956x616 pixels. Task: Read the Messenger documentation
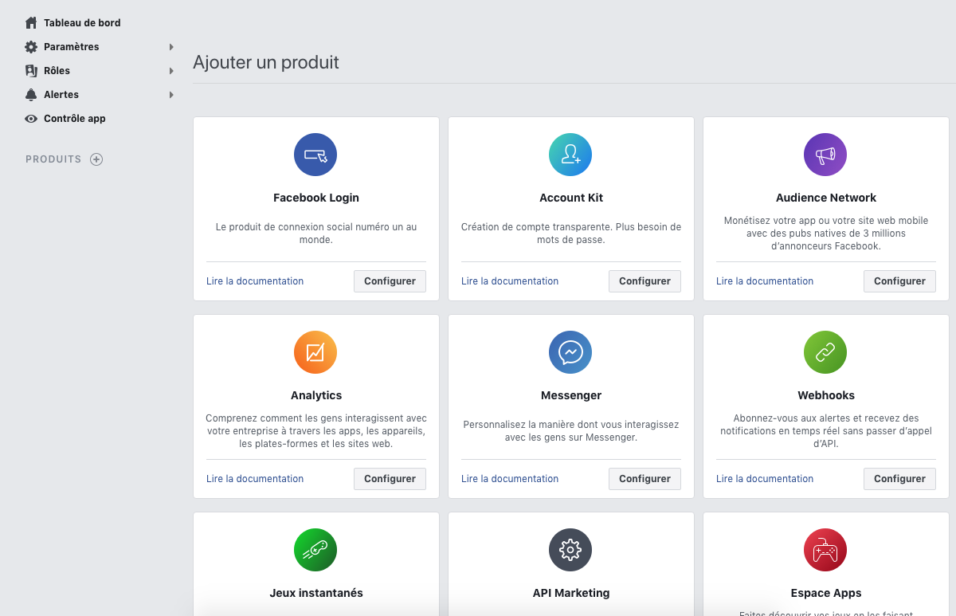pos(510,479)
